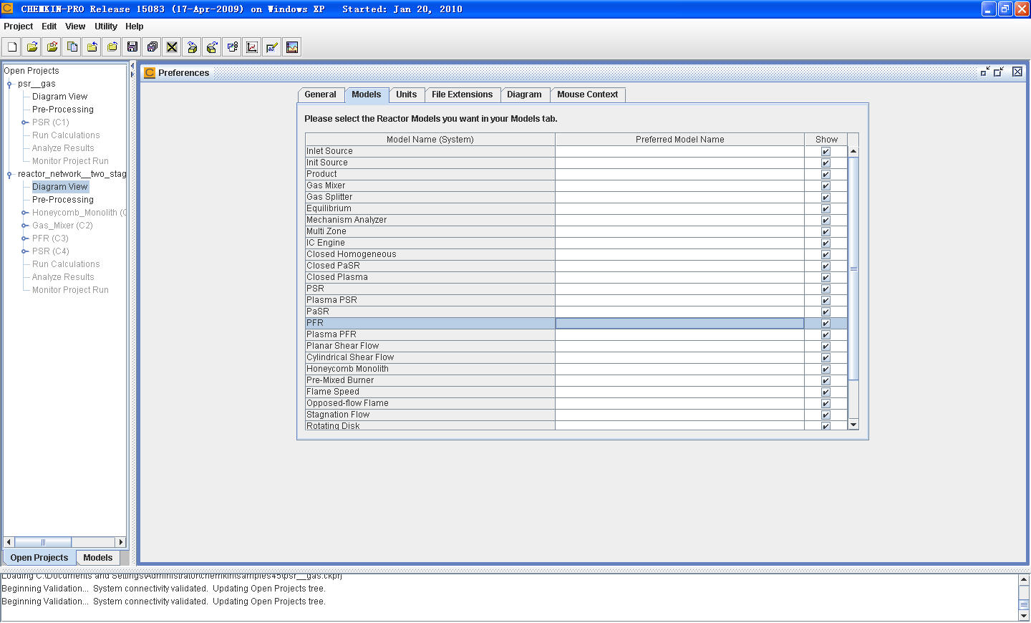Image resolution: width=1031 pixels, height=623 pixels.
Task: Expand the PSR (C4) tree node
Action: [x=24, y=251]
